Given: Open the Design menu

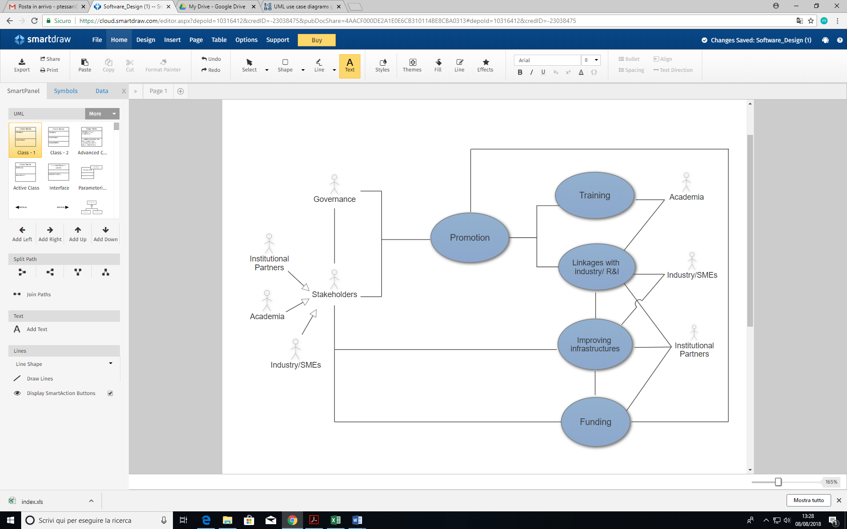Looking at the screenshot, I should click(146, 40).
